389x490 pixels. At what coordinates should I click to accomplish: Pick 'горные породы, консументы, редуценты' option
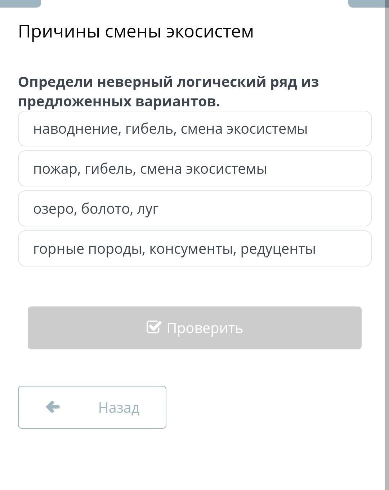pos(194,248)
